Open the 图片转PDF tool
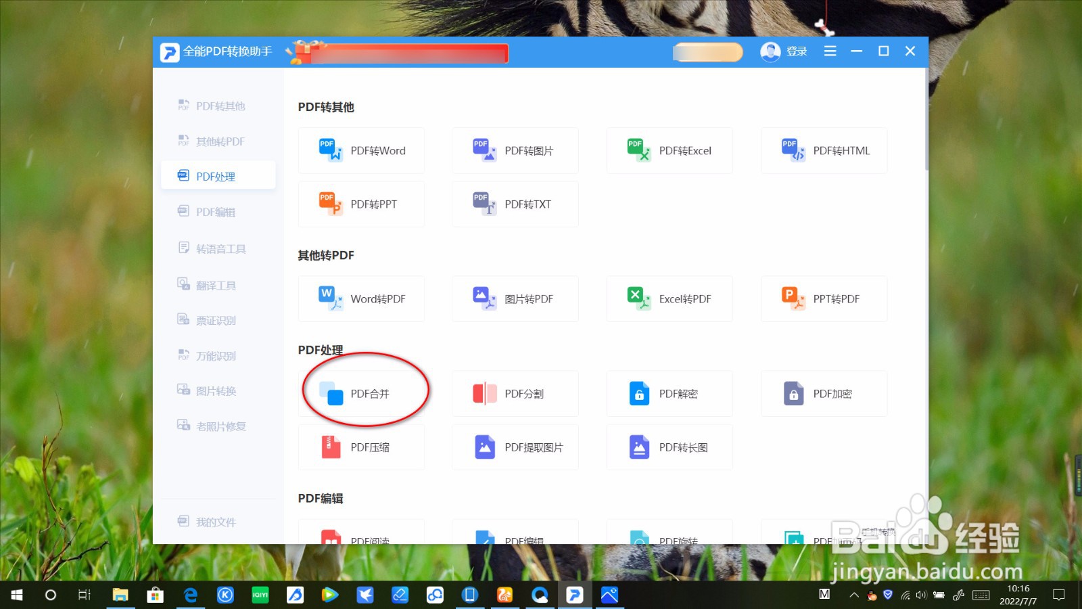 (515, 298)
